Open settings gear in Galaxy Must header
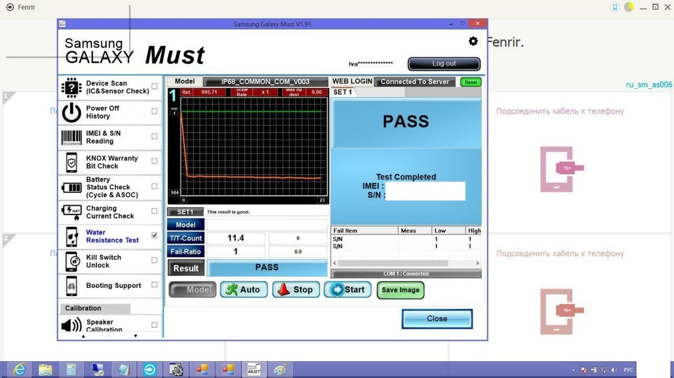674x378 pixels. pyautogui.click(x=473, y=42)
